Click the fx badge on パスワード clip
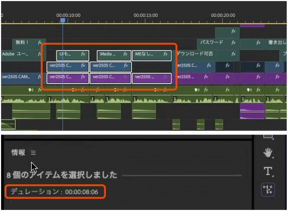288x211 pixels. coord(233,43)
